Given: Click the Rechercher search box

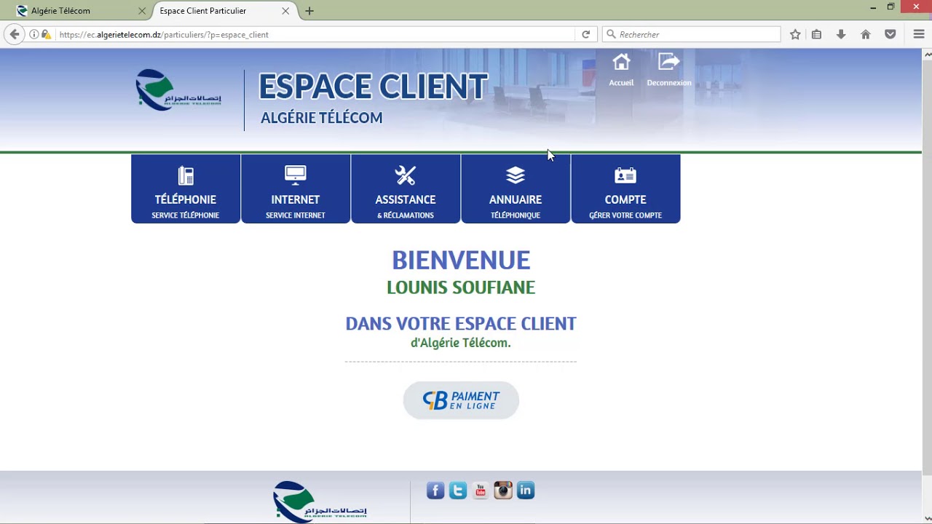Looking at the screenshot, I should pos(691,34).
